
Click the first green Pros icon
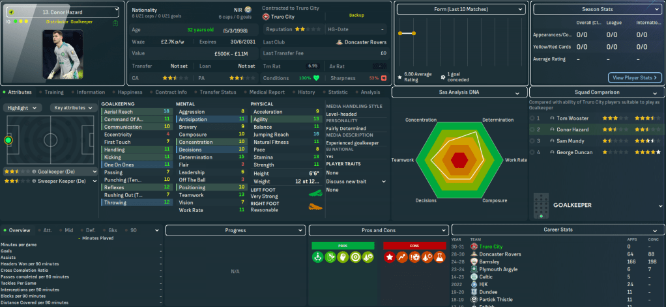click(317, 258)
